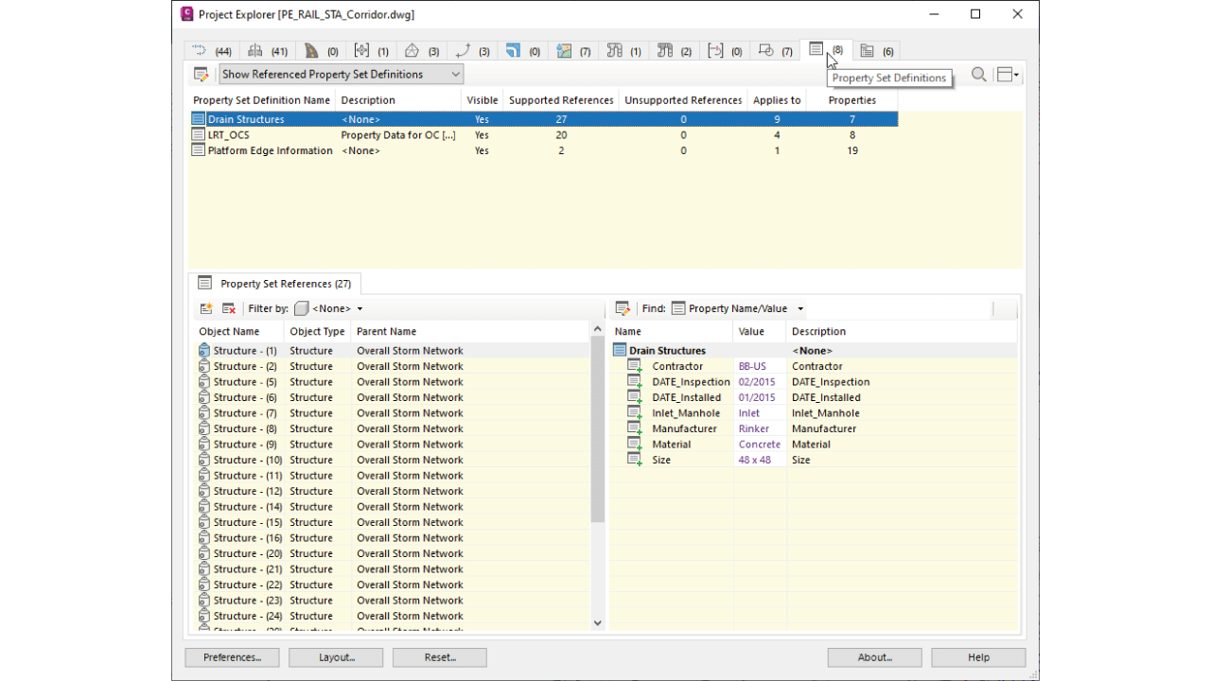Select the Structure - (24) row
Screen dimensions: 1211x681
pos(392,616)
